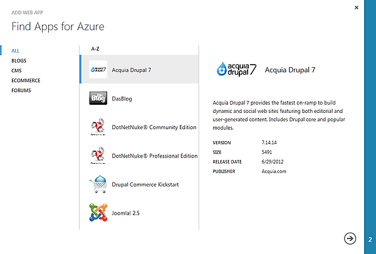Viewport: 376px width, 254px height.
Task: Filter apps by BLOGS category
Action: pos(19,60)
